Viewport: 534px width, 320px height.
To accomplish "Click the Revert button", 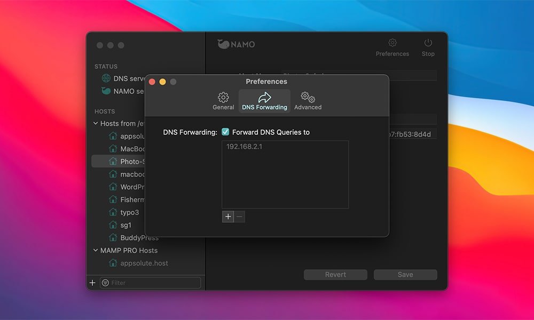I will [335, 275].
